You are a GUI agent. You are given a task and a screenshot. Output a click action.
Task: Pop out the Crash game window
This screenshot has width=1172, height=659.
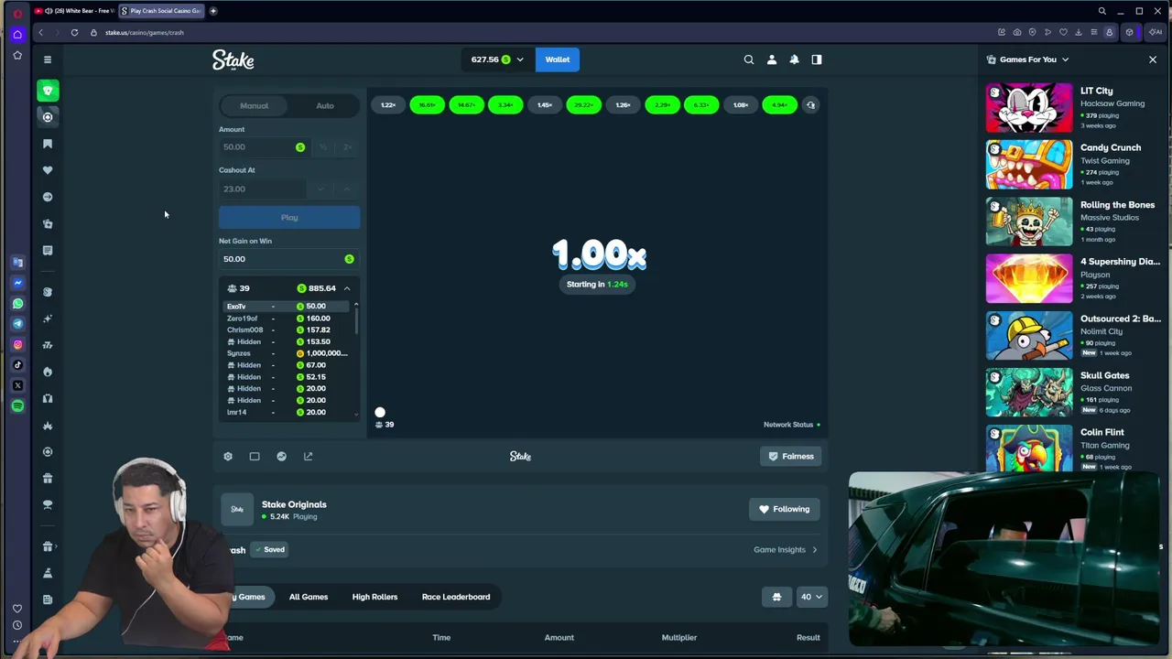pos(308,456)
